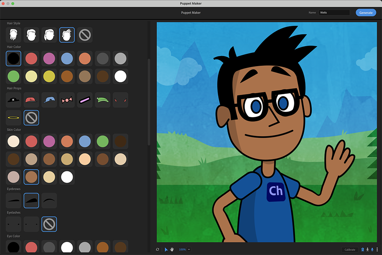Image resolution: width=382 pixels, height=255 pixels.
Task: Set skin color to green
Action: tap(102, 141)
